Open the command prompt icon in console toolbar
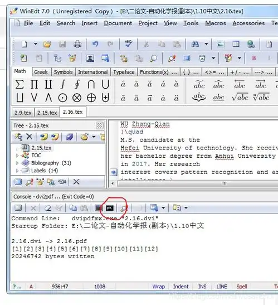Screen dimensions: 278x305 tap(110, 208)
